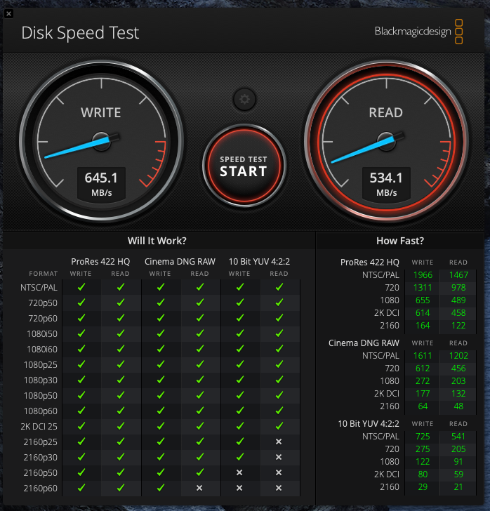
Task: Click 2160p30 10 Bit YUV write checkmark
Action: [x=240, y=456]
